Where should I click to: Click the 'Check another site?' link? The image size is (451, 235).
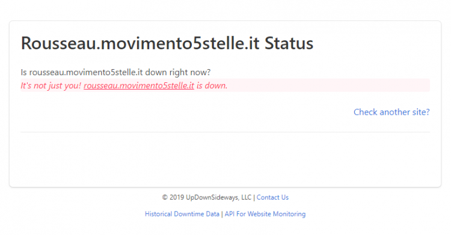391,112
